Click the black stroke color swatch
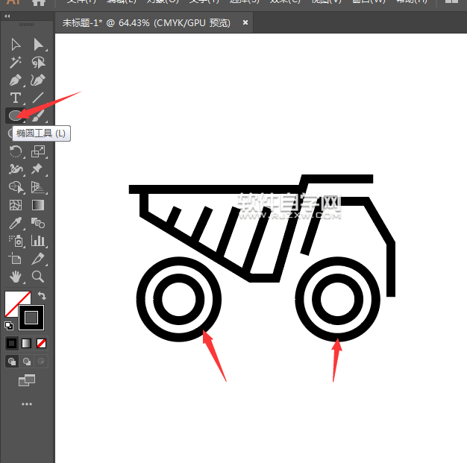Screen dimensions: 467x463 point(31,318)
